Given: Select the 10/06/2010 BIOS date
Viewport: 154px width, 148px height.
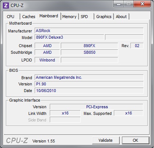Looking at the screenshot, I should 89,91.
